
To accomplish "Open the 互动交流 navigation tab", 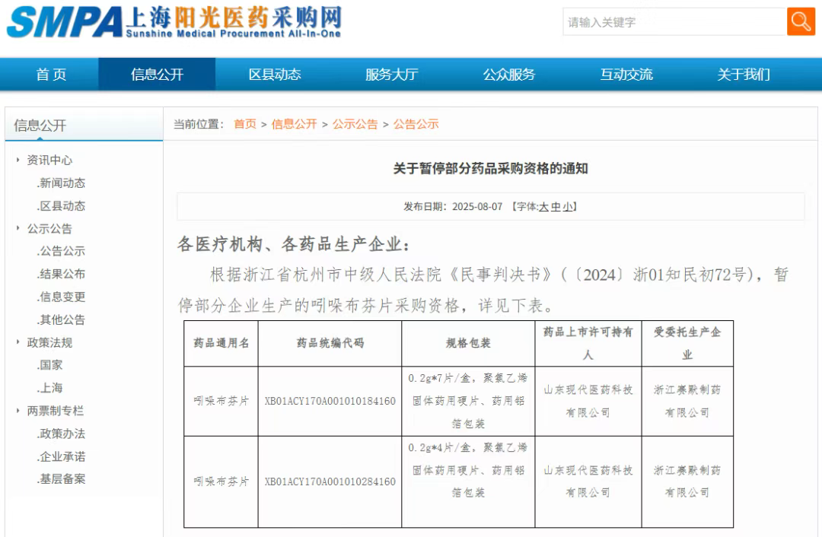I will pos(626,75).
